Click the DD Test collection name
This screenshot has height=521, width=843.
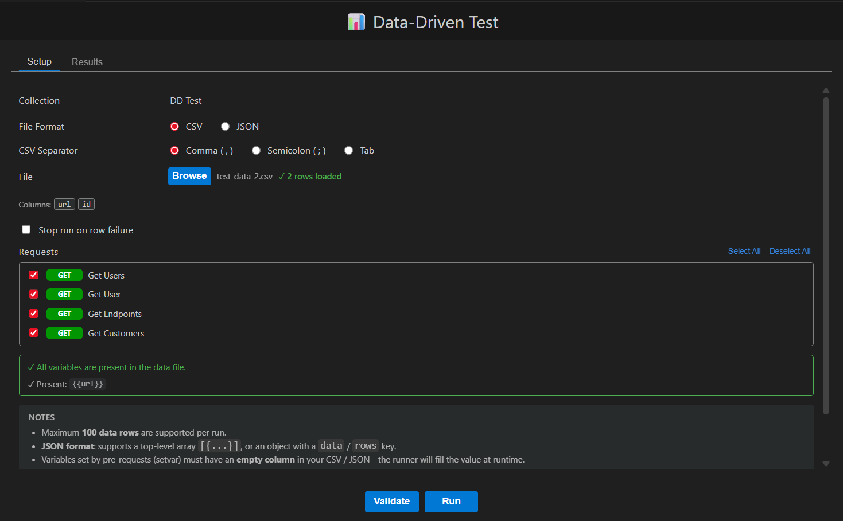point(186,101)
